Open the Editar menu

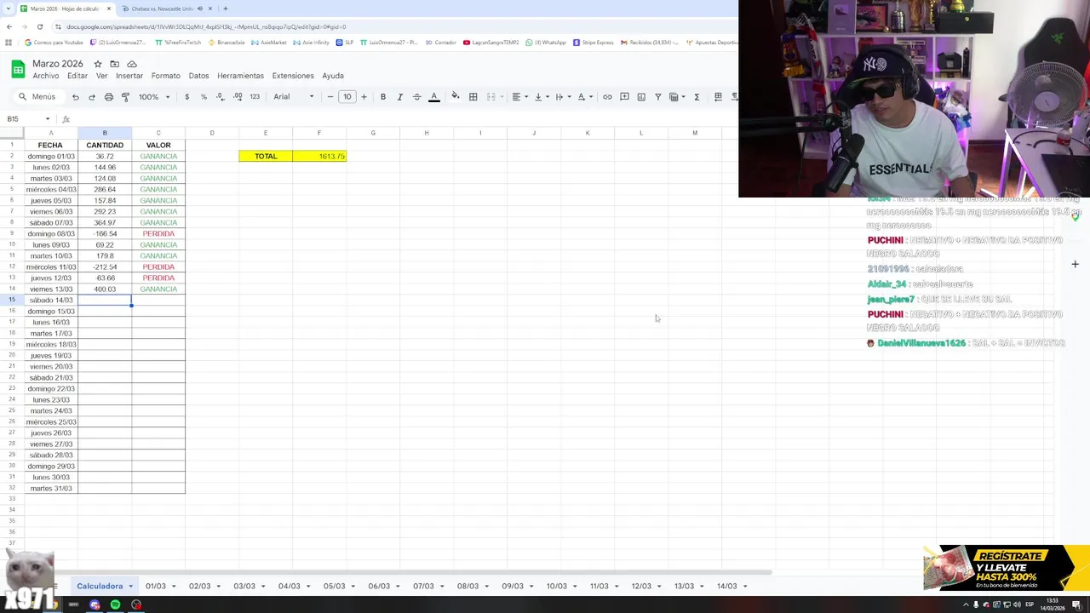pos(77,76)
